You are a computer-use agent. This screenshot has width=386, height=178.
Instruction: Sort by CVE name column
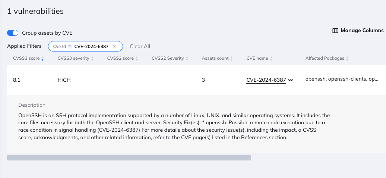259,58
